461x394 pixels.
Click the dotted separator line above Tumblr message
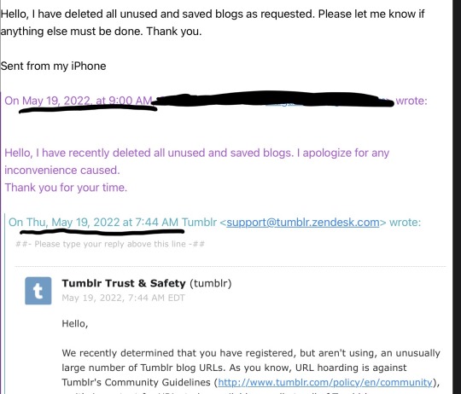click(x=230, y=267)
